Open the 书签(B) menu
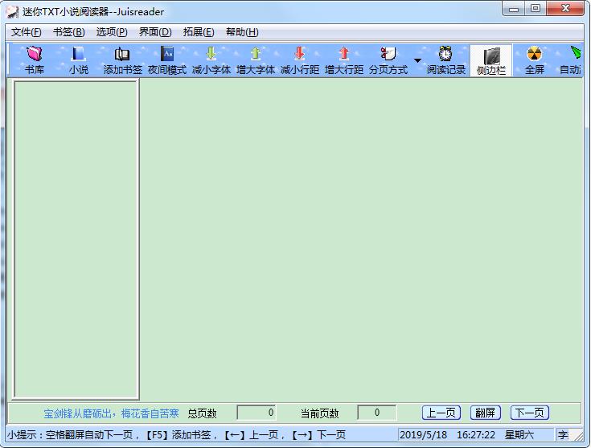Viewport: 591px width, 448px height. point(68,32)
